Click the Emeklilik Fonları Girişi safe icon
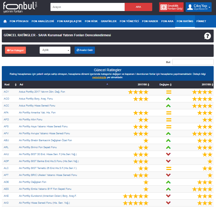Screen dimensions: 216x207 164,7
